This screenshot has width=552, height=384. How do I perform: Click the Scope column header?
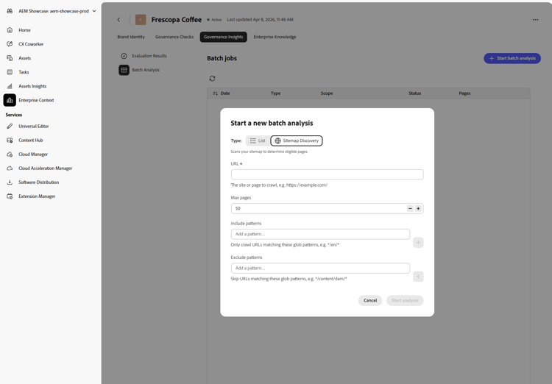coord(327,93)
